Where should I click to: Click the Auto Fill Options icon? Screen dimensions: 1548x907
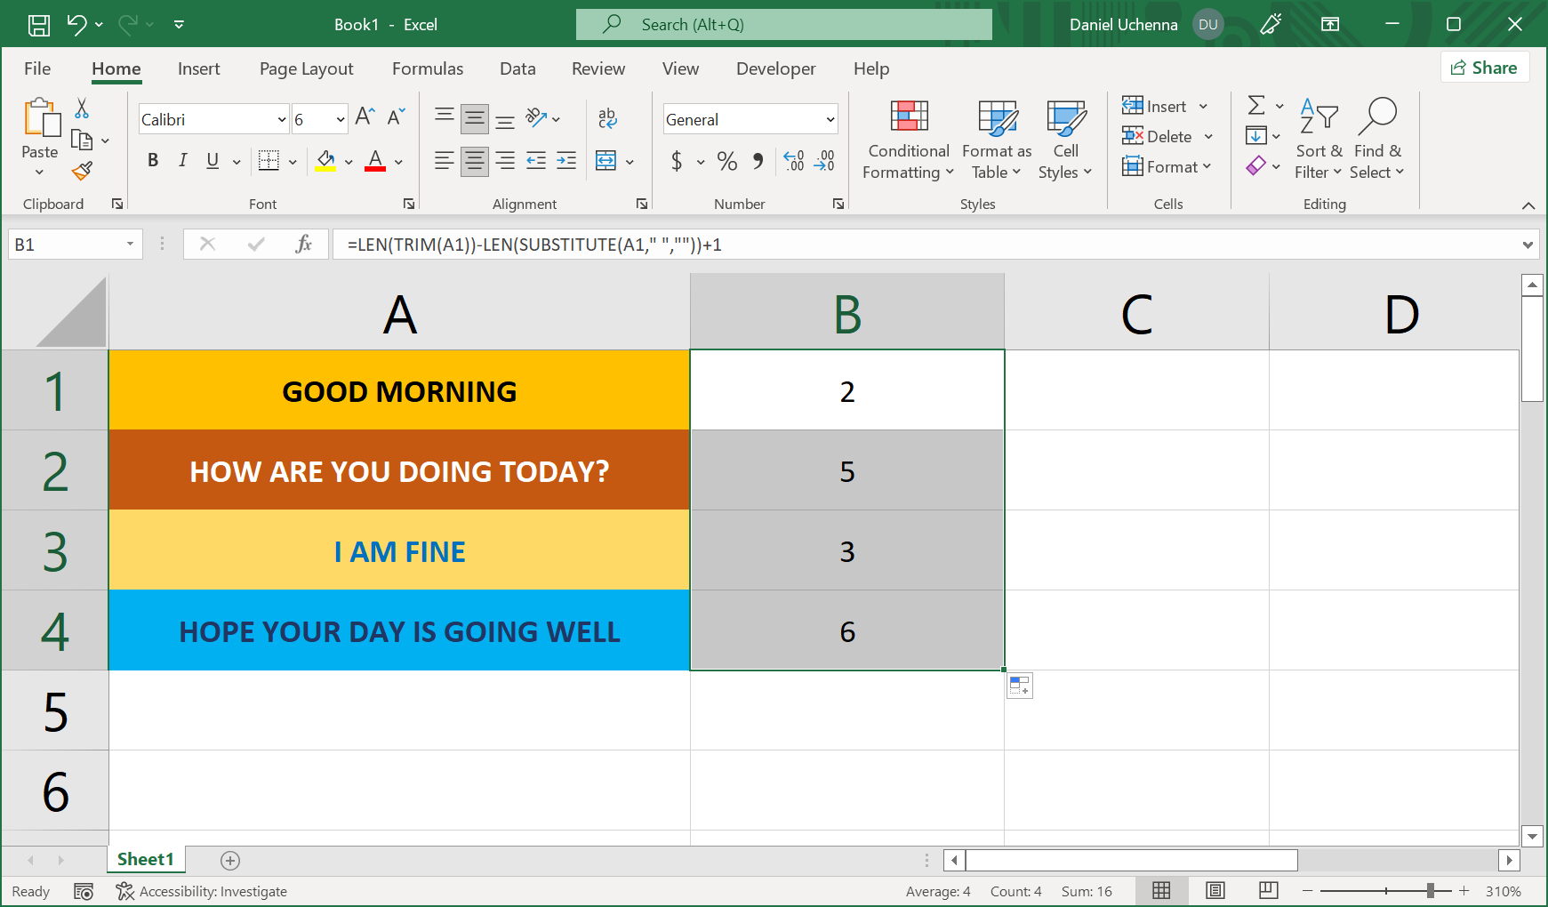coord(1020,686)
